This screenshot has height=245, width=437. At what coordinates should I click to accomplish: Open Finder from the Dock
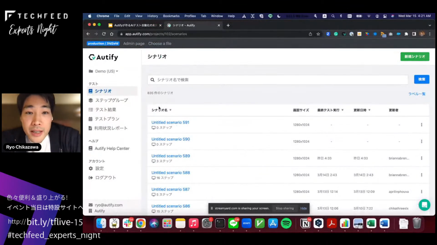[101, 223]
